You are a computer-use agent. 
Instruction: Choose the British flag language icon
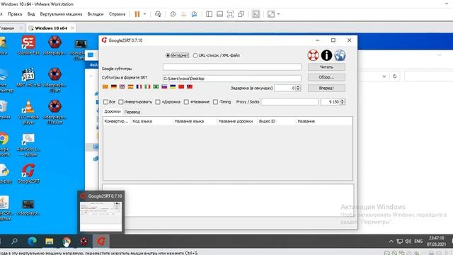tap(122, 86)
